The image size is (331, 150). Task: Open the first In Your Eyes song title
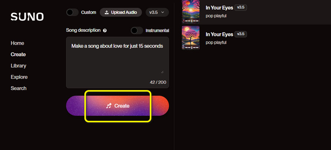(219, 7)
